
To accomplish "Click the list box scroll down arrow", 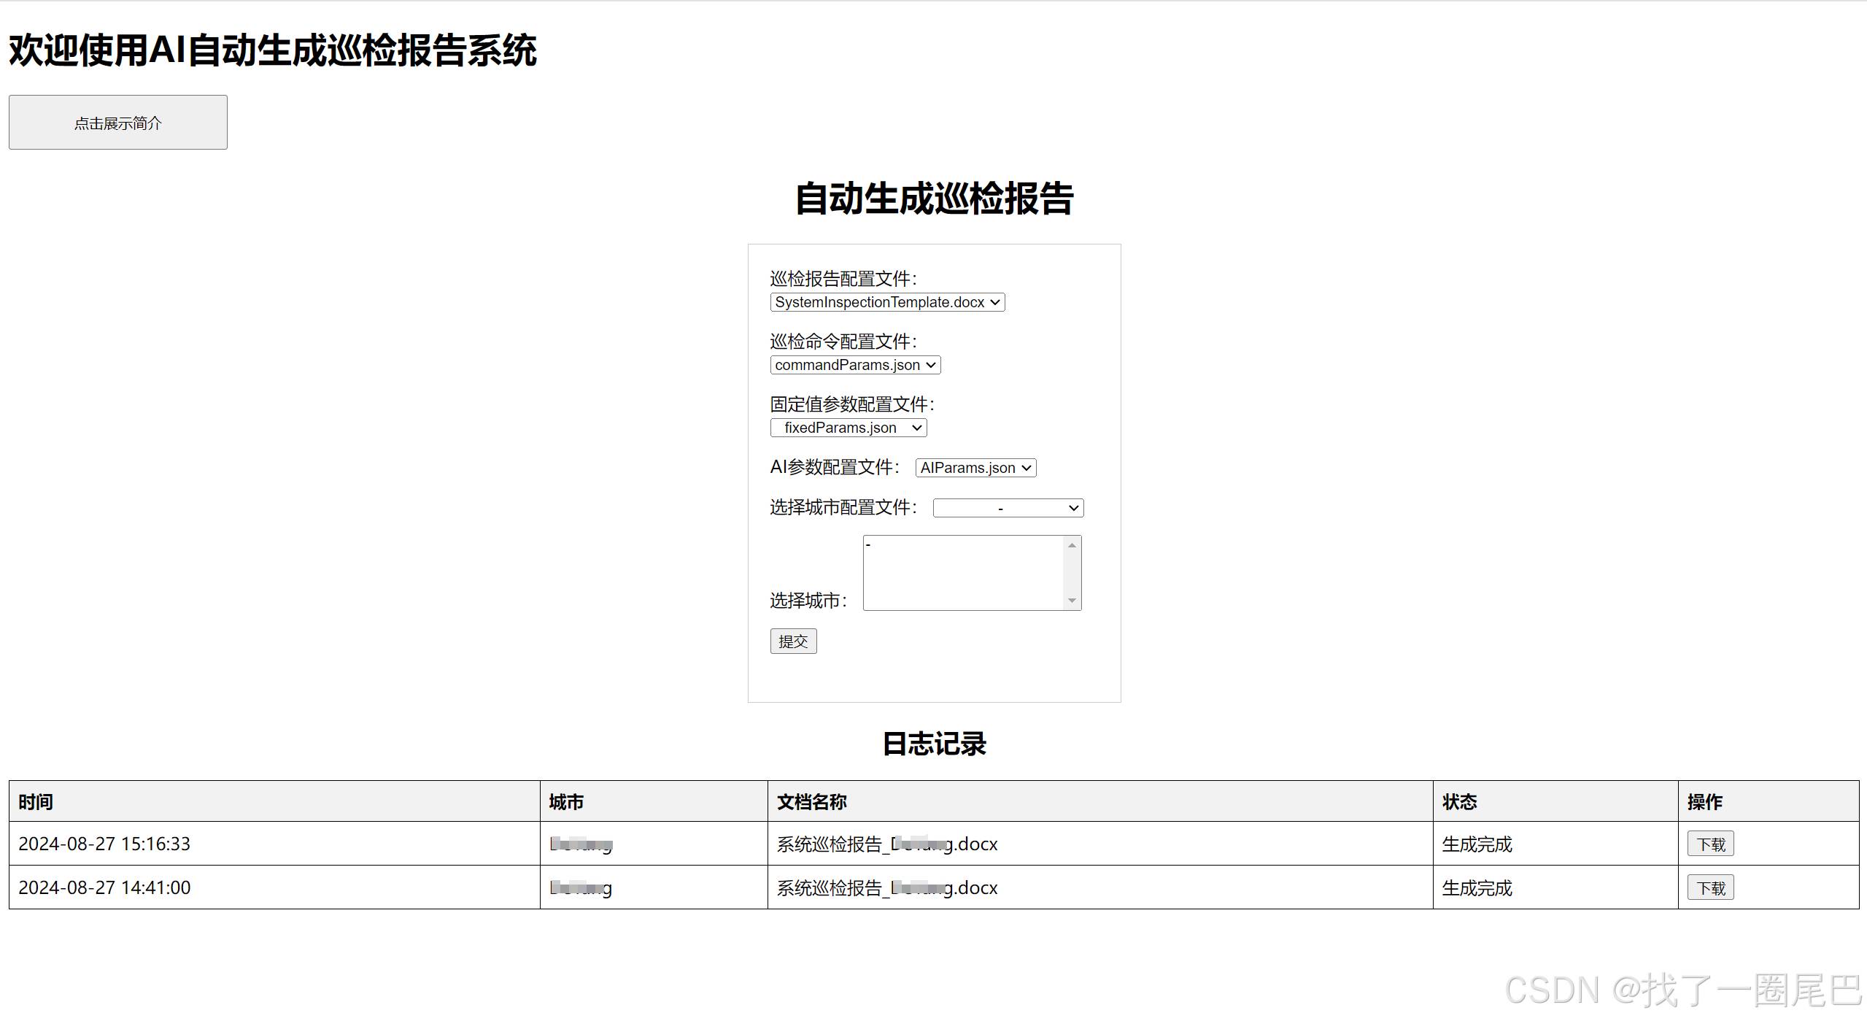I will pos(1072,601).
